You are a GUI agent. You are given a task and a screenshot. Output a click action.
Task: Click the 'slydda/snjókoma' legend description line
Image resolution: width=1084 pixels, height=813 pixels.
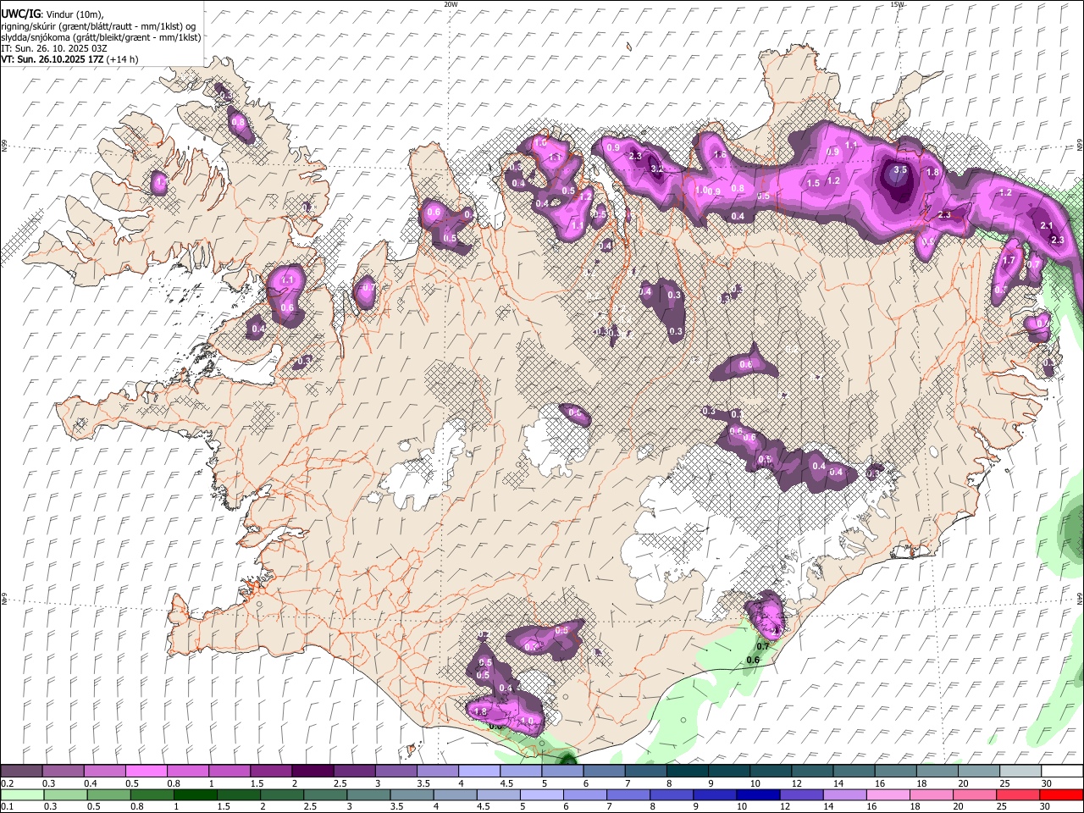click(x=101, y=37)
